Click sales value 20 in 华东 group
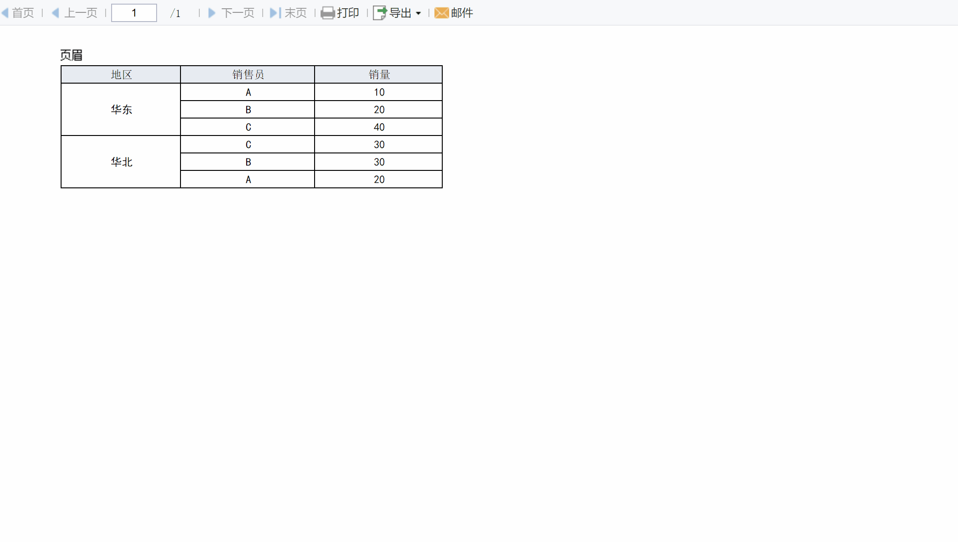Screen dimensions: 958x542 [378, 109]
